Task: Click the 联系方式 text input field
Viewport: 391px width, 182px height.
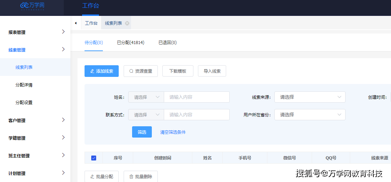Action: click(197, 115)
